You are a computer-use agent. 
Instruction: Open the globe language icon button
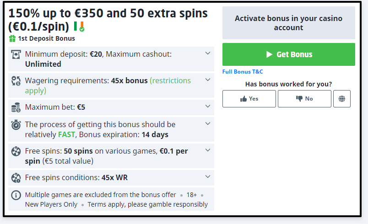click(x=342, y=99)
